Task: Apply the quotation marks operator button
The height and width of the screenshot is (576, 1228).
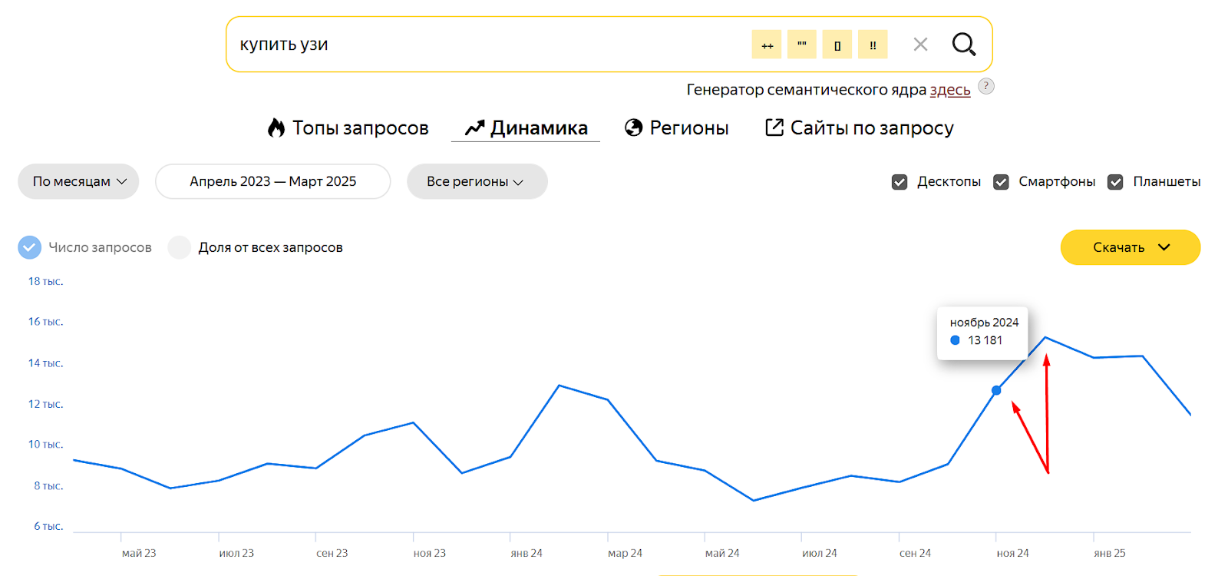Action: (802, 45)
